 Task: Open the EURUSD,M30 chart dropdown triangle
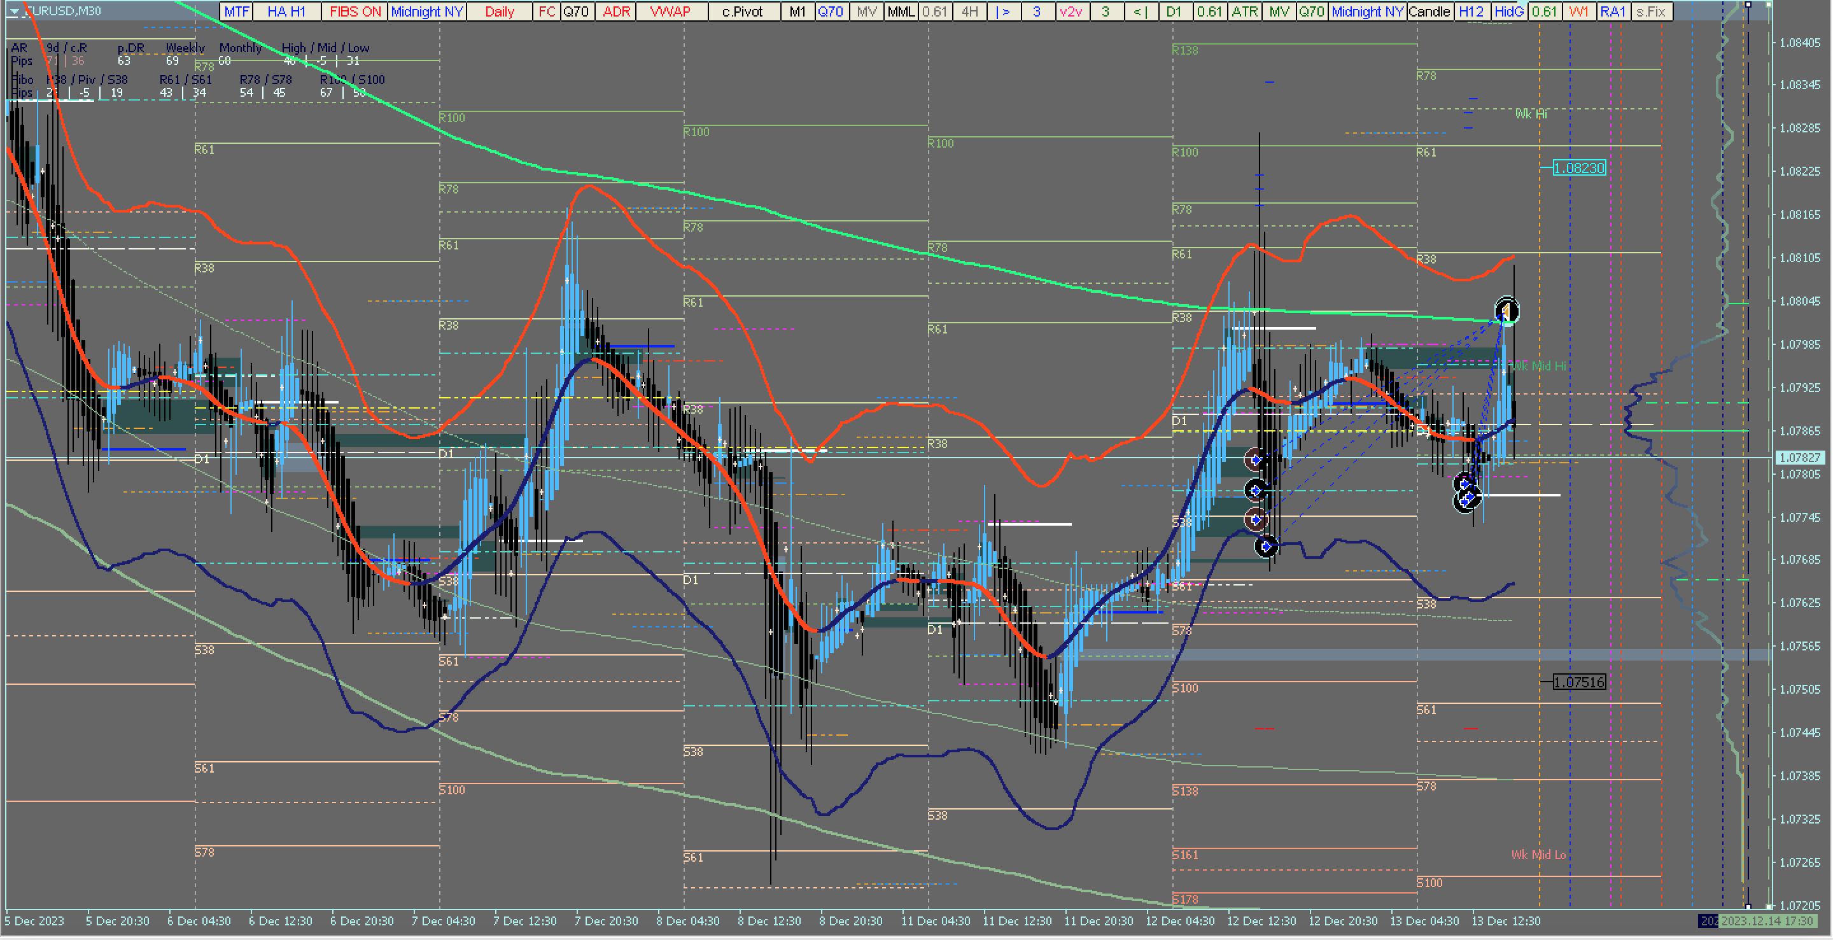click(13, 11)
